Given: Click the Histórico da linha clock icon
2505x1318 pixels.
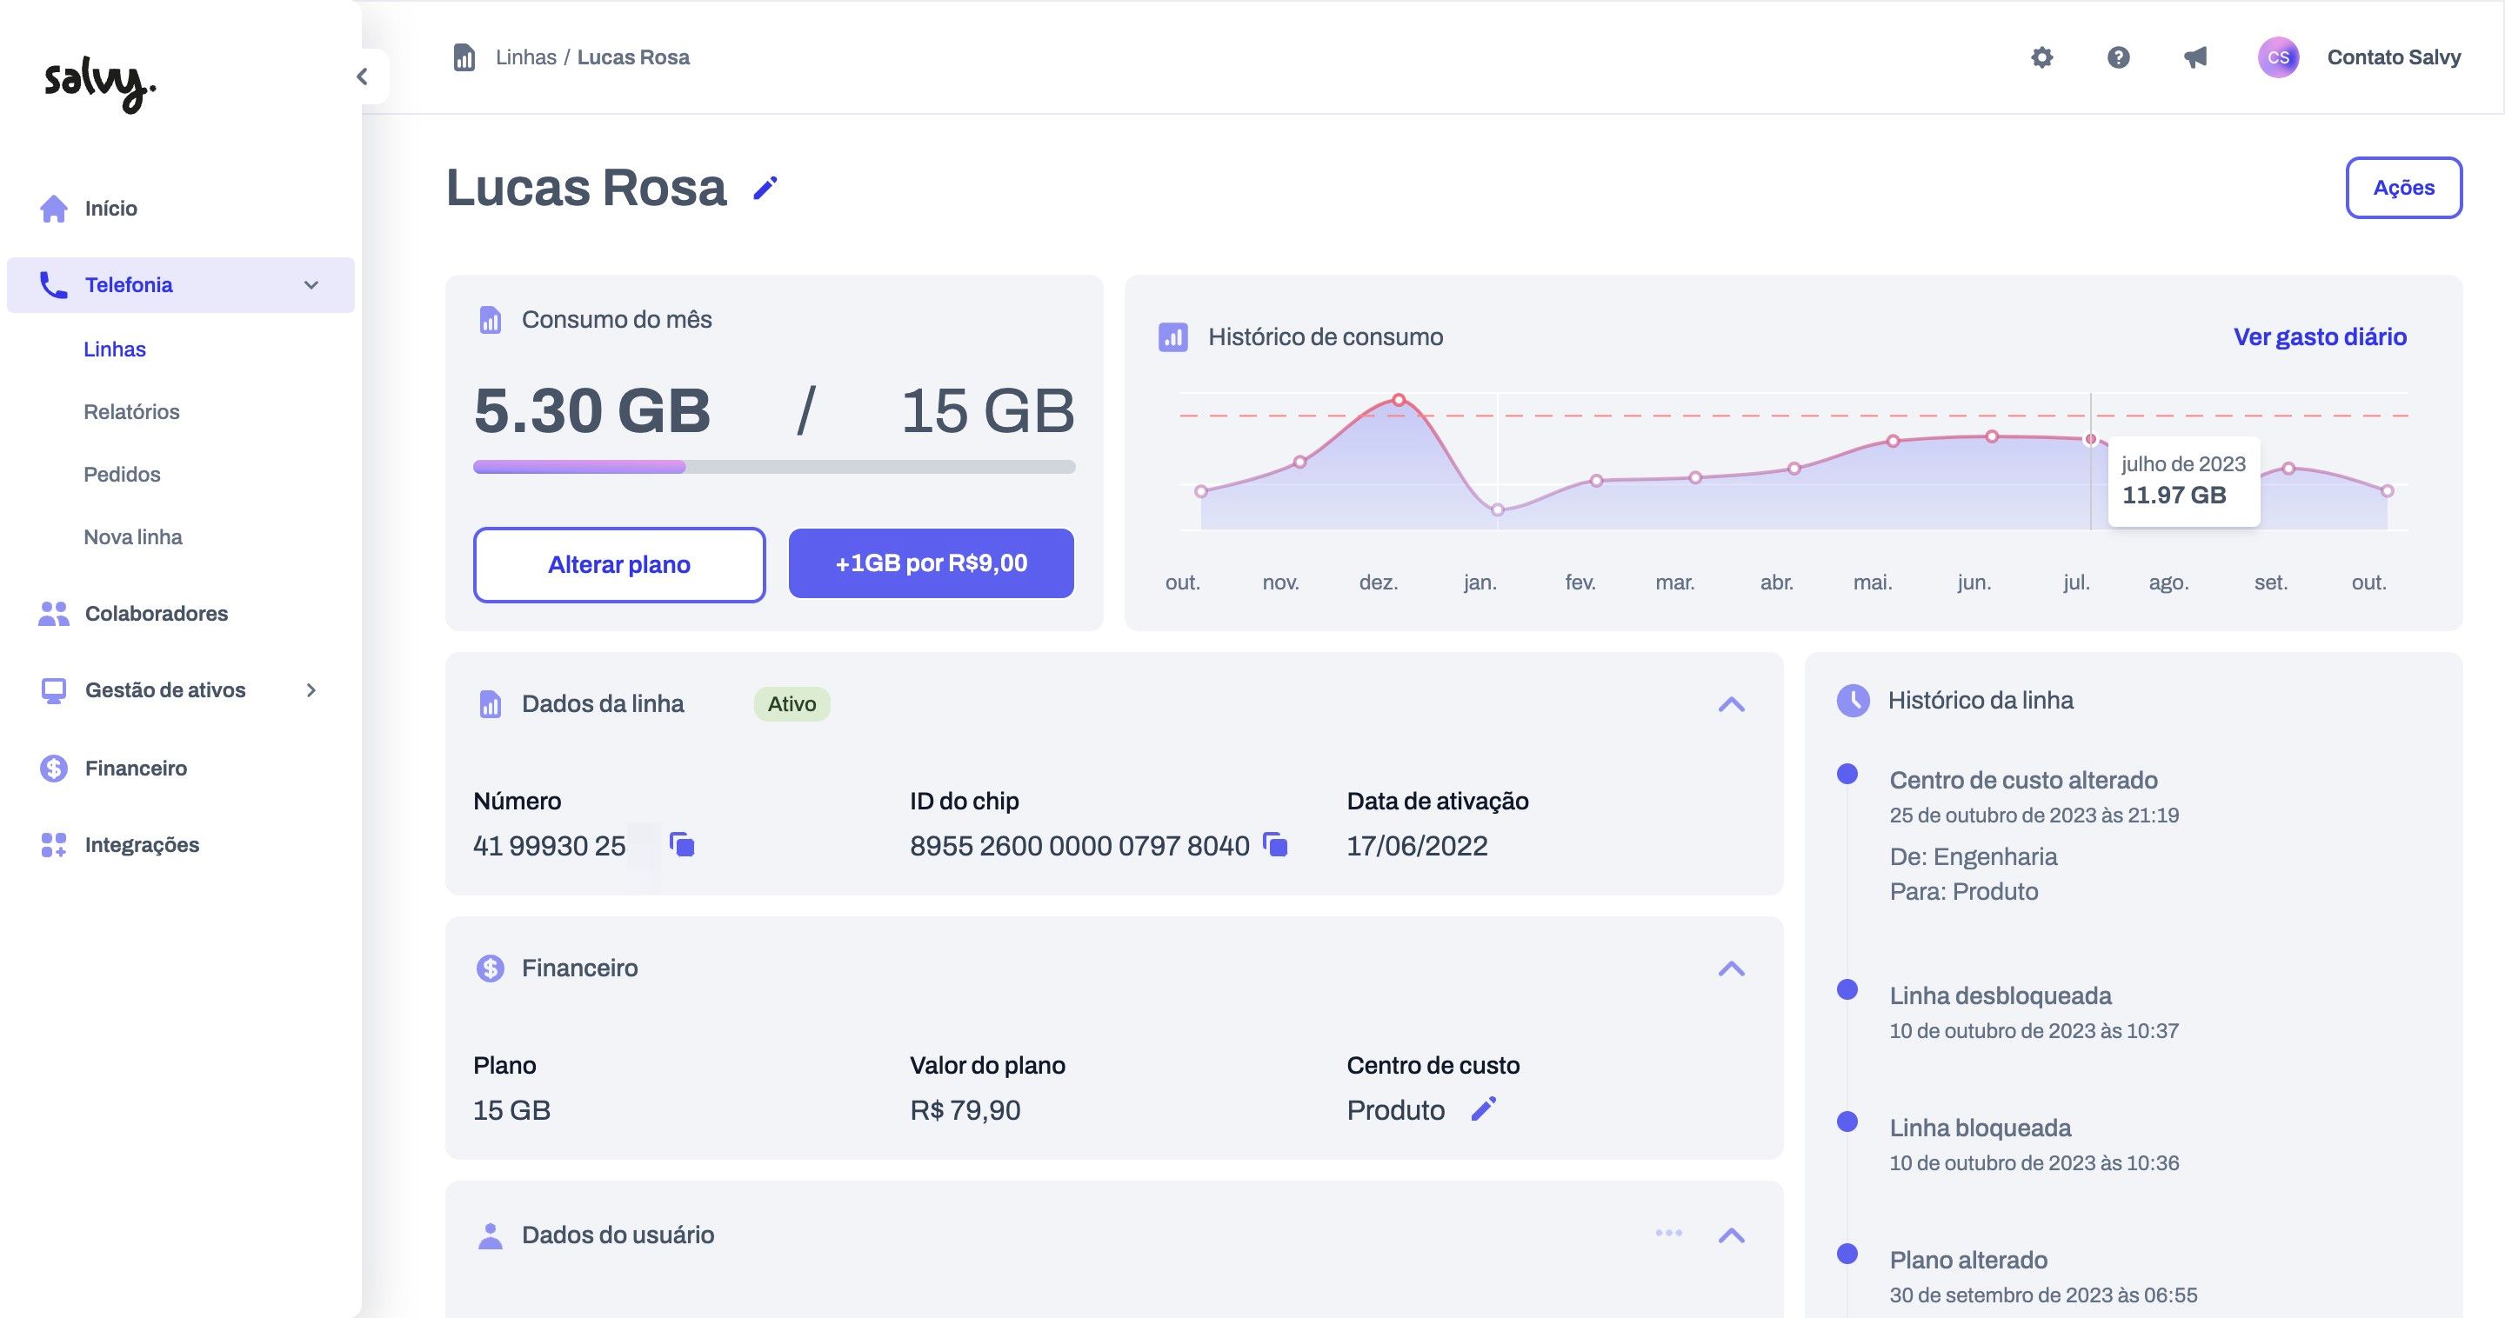Looking at the screenshot, I should click(x=1853, y=700).
